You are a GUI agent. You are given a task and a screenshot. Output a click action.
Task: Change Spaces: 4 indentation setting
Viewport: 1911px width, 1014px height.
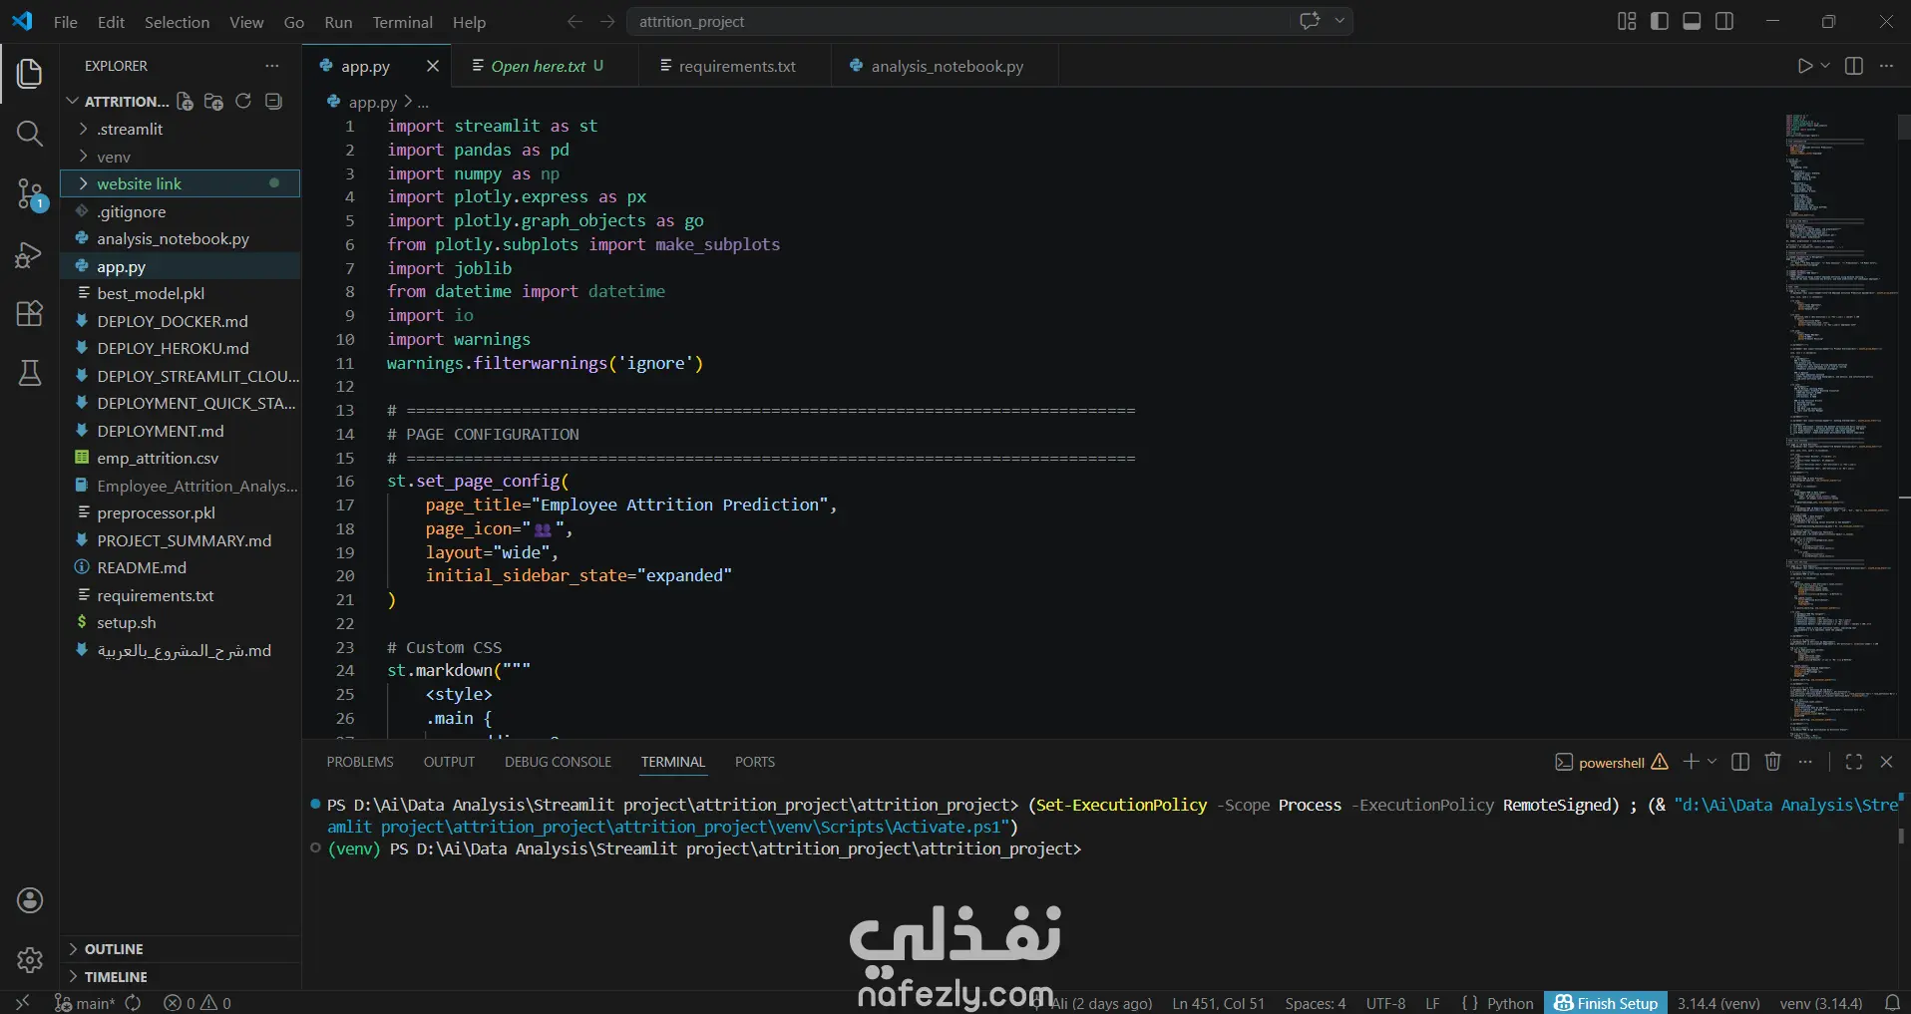point(1315,1003)
